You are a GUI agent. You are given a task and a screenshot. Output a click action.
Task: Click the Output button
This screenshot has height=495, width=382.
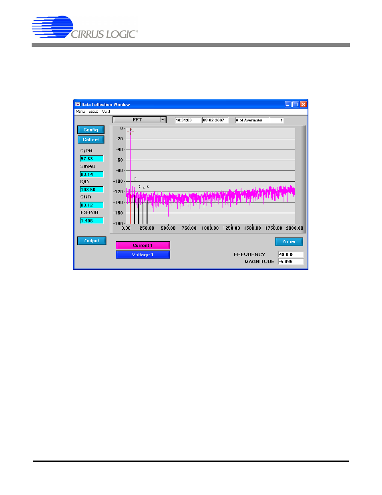92,240
